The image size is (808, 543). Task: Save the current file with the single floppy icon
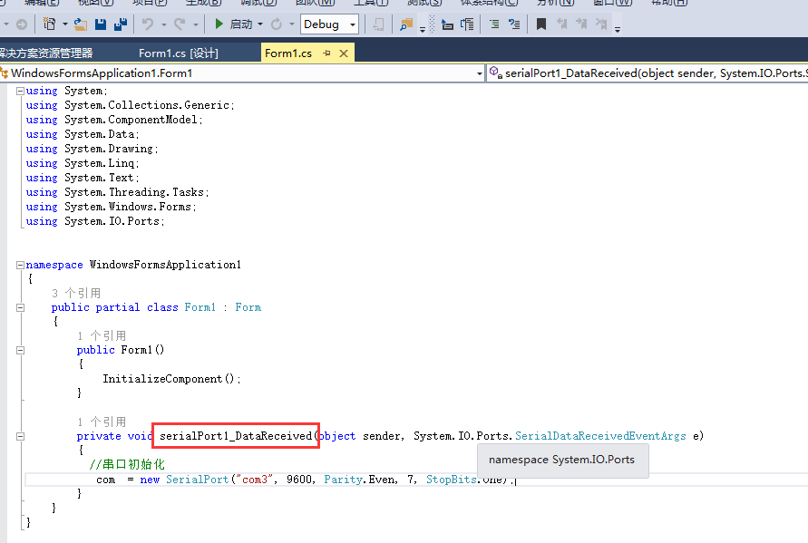101,24
